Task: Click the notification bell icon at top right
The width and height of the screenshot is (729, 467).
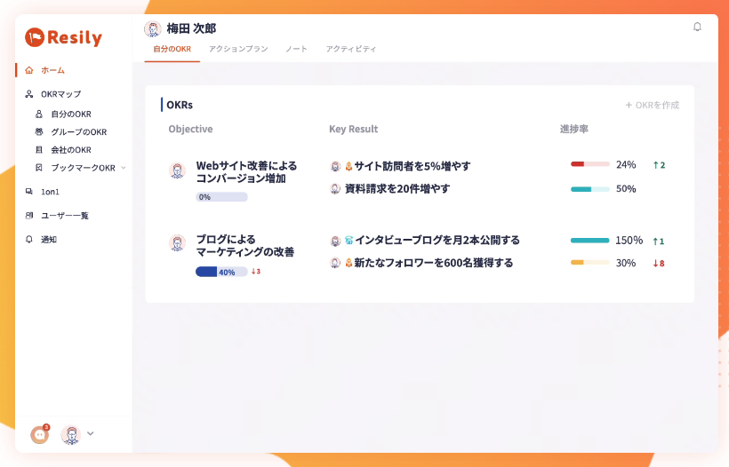Action: (697, 27)
